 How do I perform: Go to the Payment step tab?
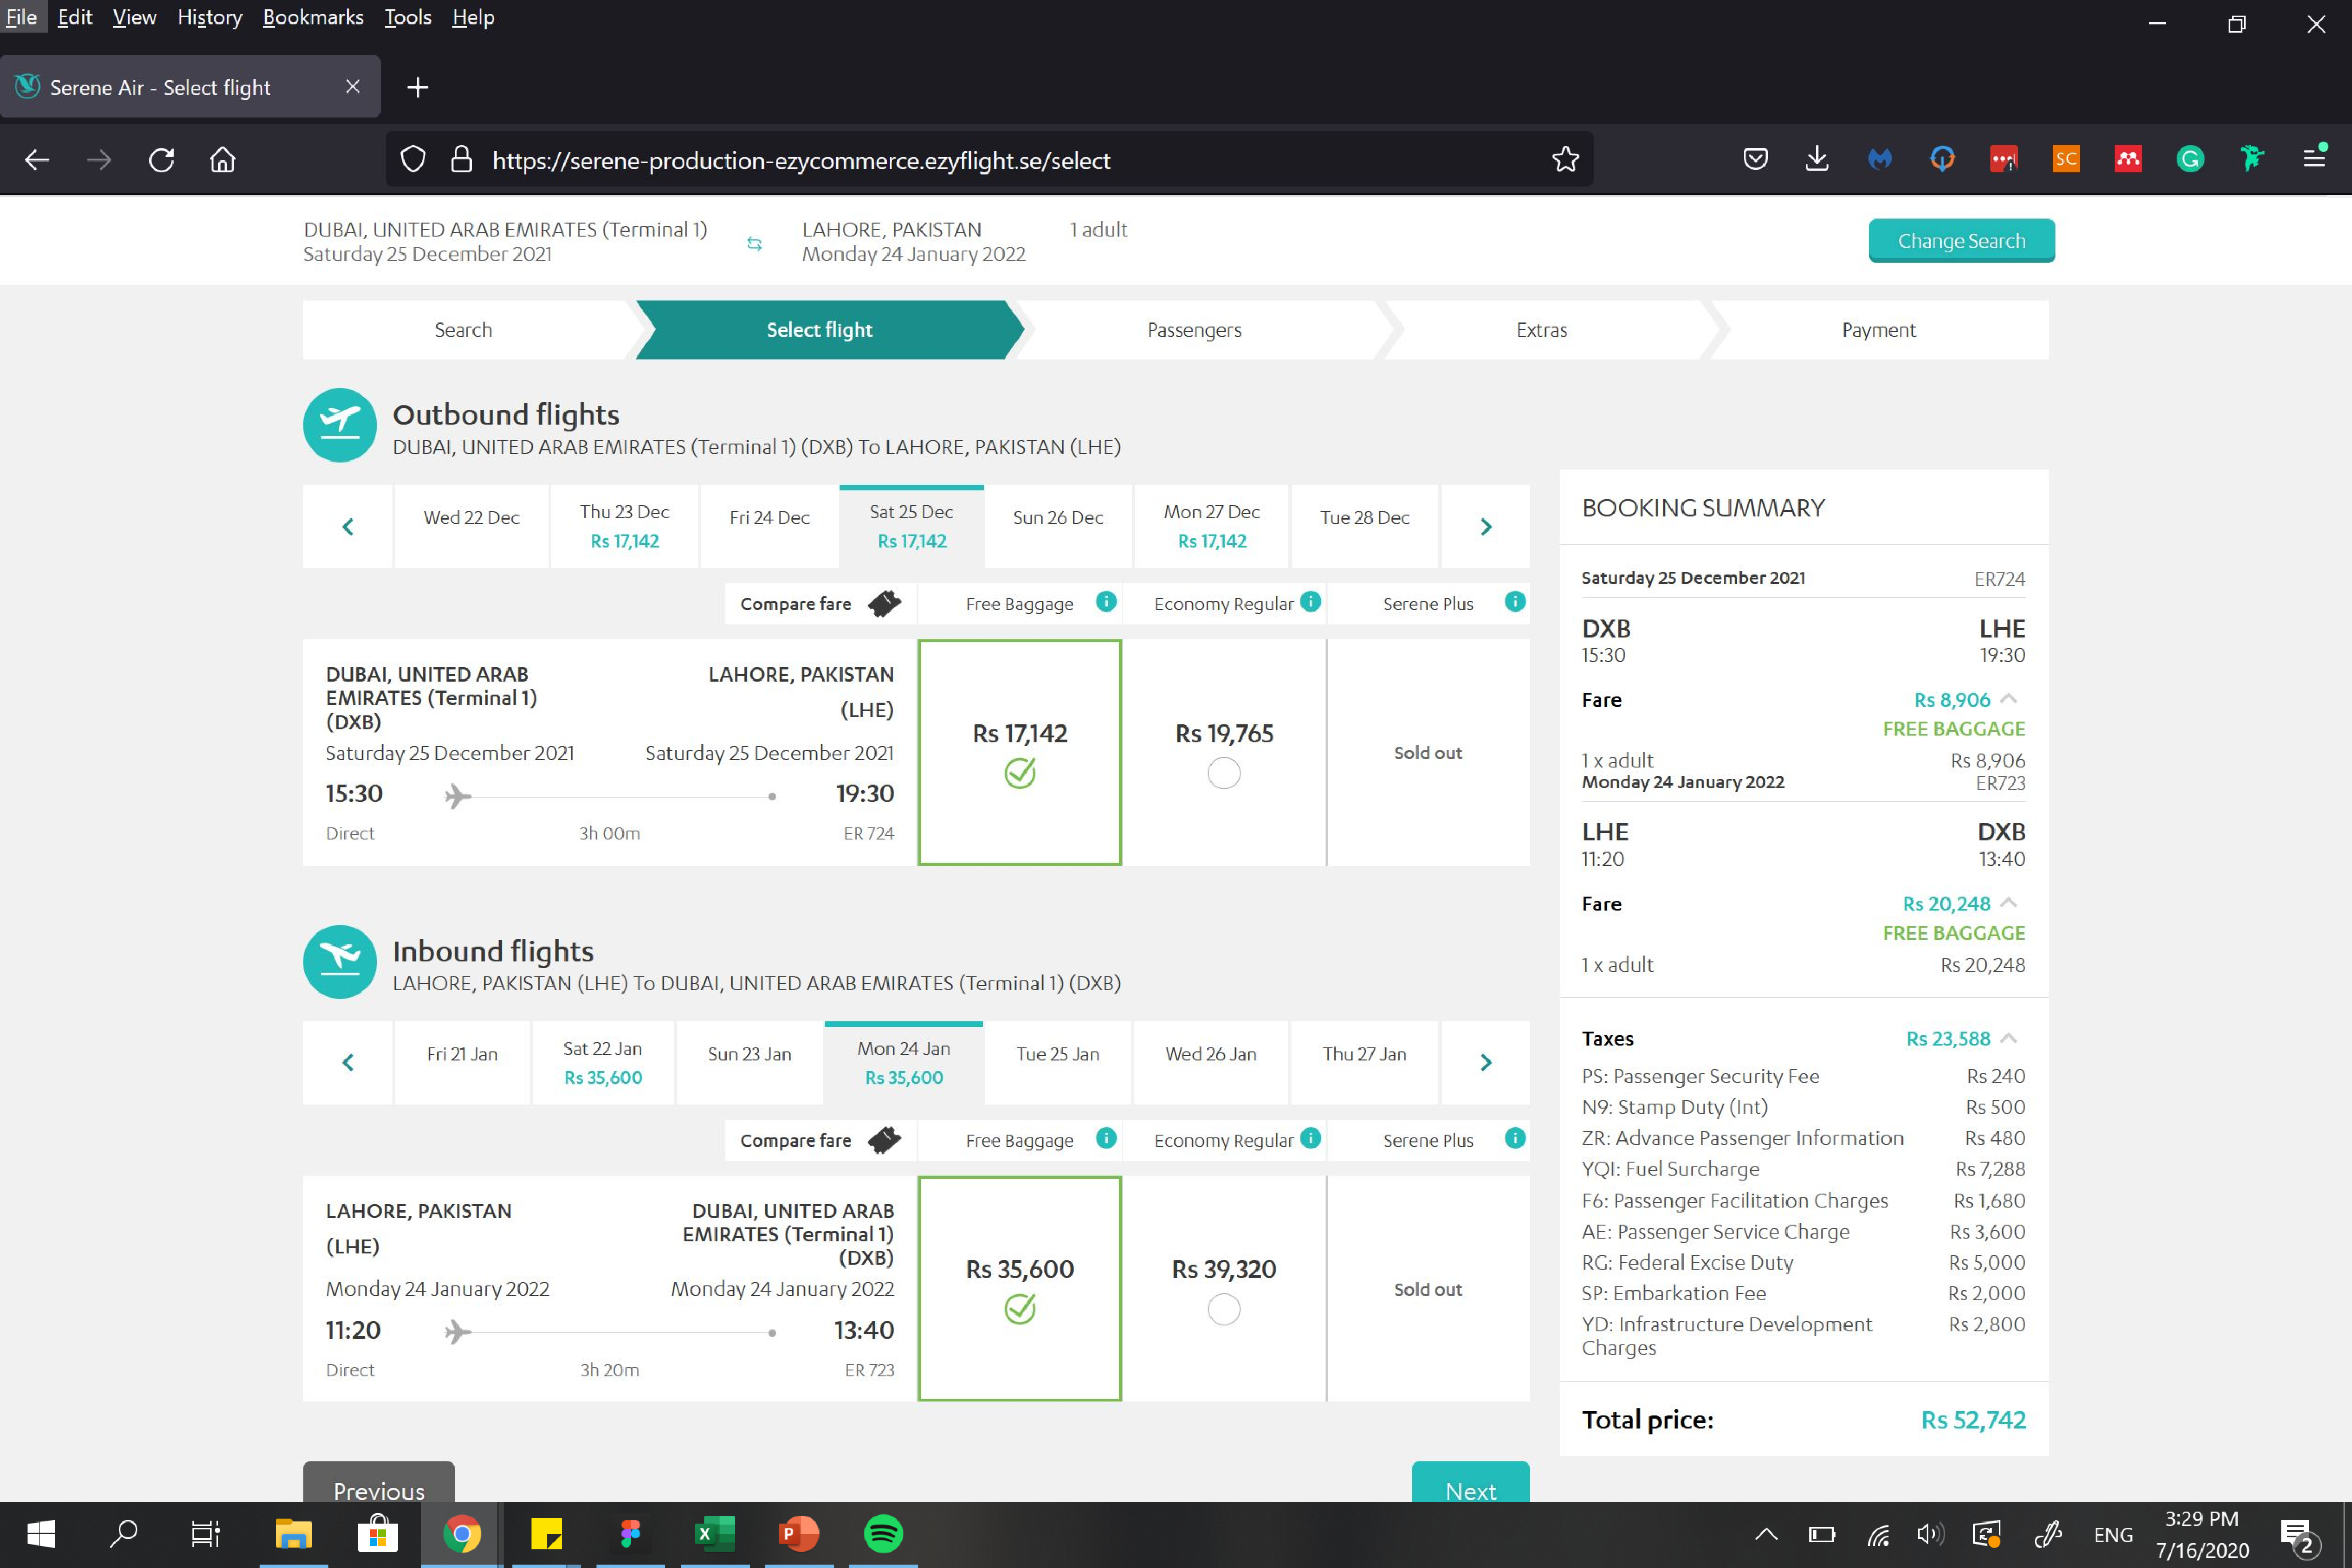click(x=1878, y=330)
